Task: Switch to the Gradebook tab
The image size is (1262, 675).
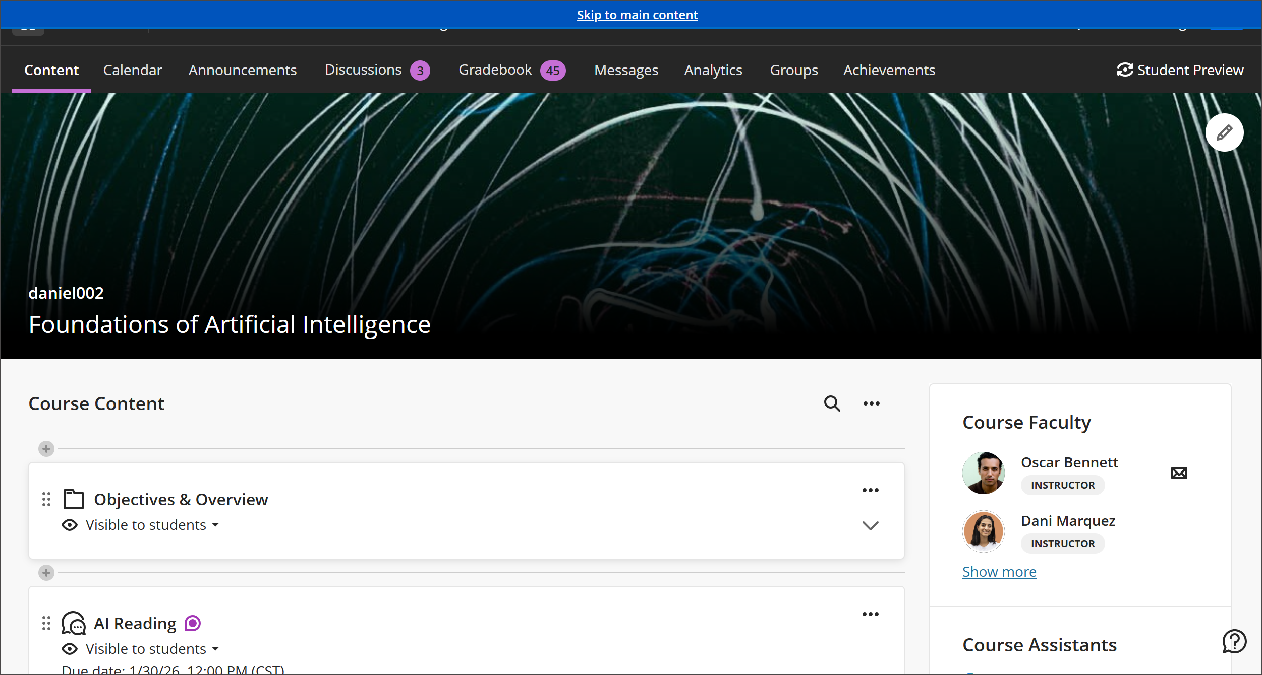Action: click(x=495, y=70)
